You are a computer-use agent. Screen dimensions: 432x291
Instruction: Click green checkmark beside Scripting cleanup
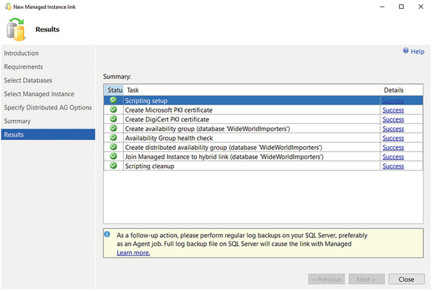[114, 166]
